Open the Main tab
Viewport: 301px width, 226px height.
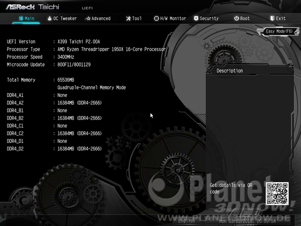point(27,19)
